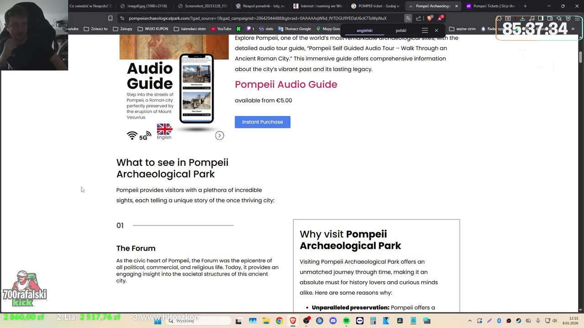Open OBS Studio from the taskbar
The image size is (584, 328).
(306, 321)
